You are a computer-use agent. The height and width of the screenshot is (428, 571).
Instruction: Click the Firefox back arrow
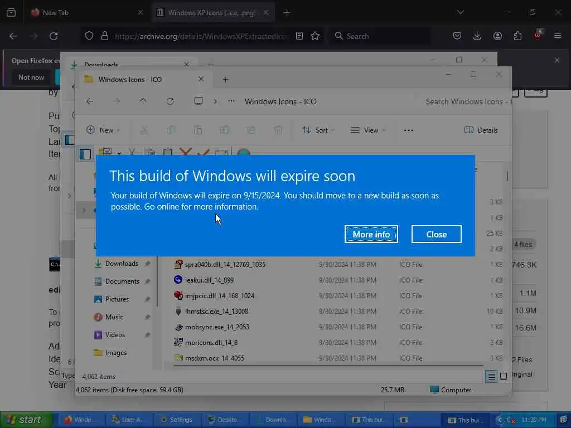(x=13, y=36)
